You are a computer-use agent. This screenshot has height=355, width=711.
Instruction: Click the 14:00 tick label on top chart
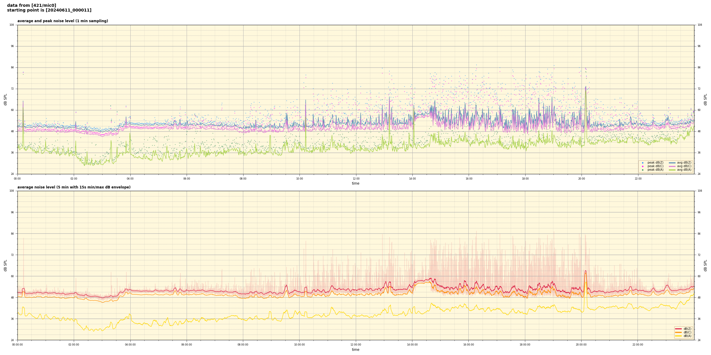[x=412, y=179]
